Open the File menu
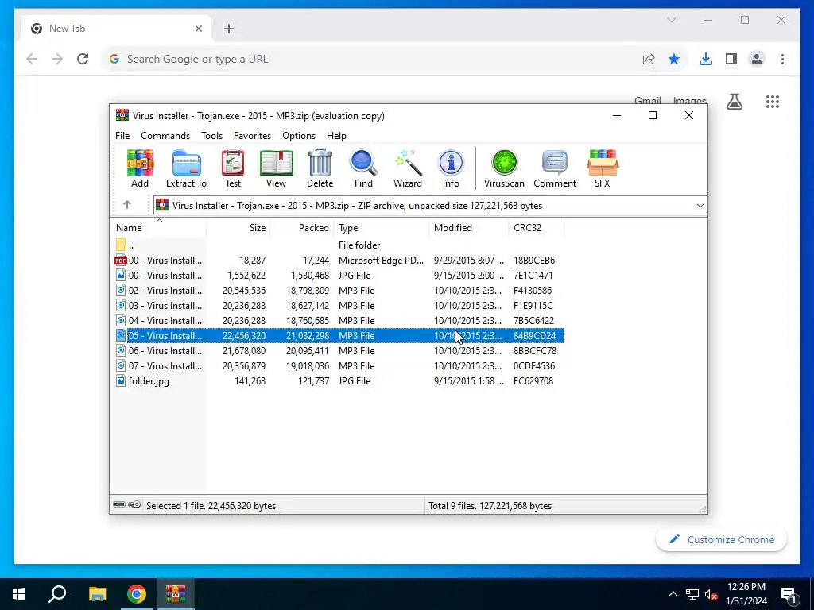The width and height of the screenshot is (814, 610). pos(122,135)
